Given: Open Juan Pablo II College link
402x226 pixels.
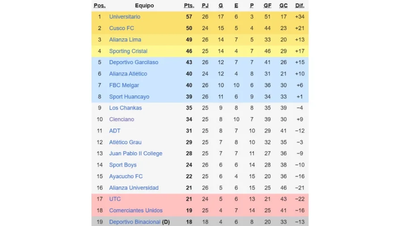Looking at the screenshot, I should point(136,154).
